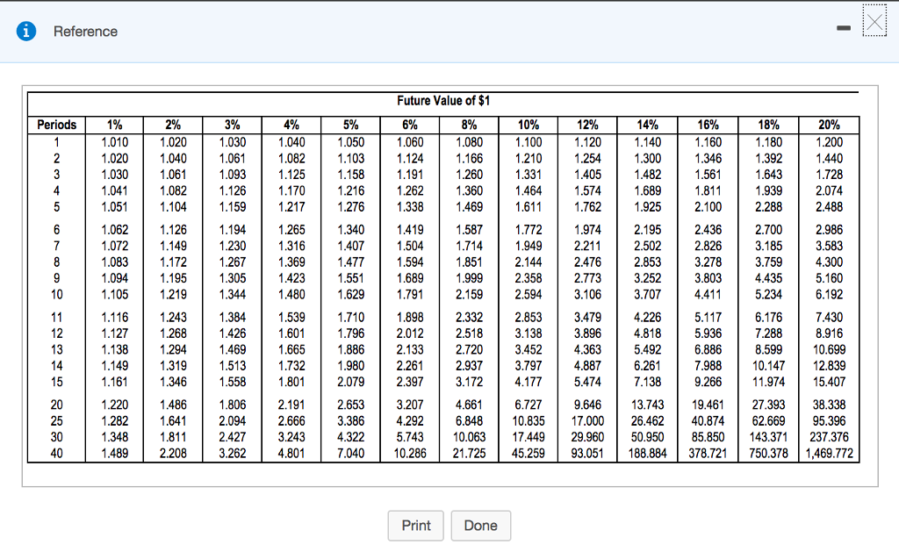Minimize the Reference dialog with the dash icon
The height and width of the screenshot is (552, 899).
pos(842,32)
